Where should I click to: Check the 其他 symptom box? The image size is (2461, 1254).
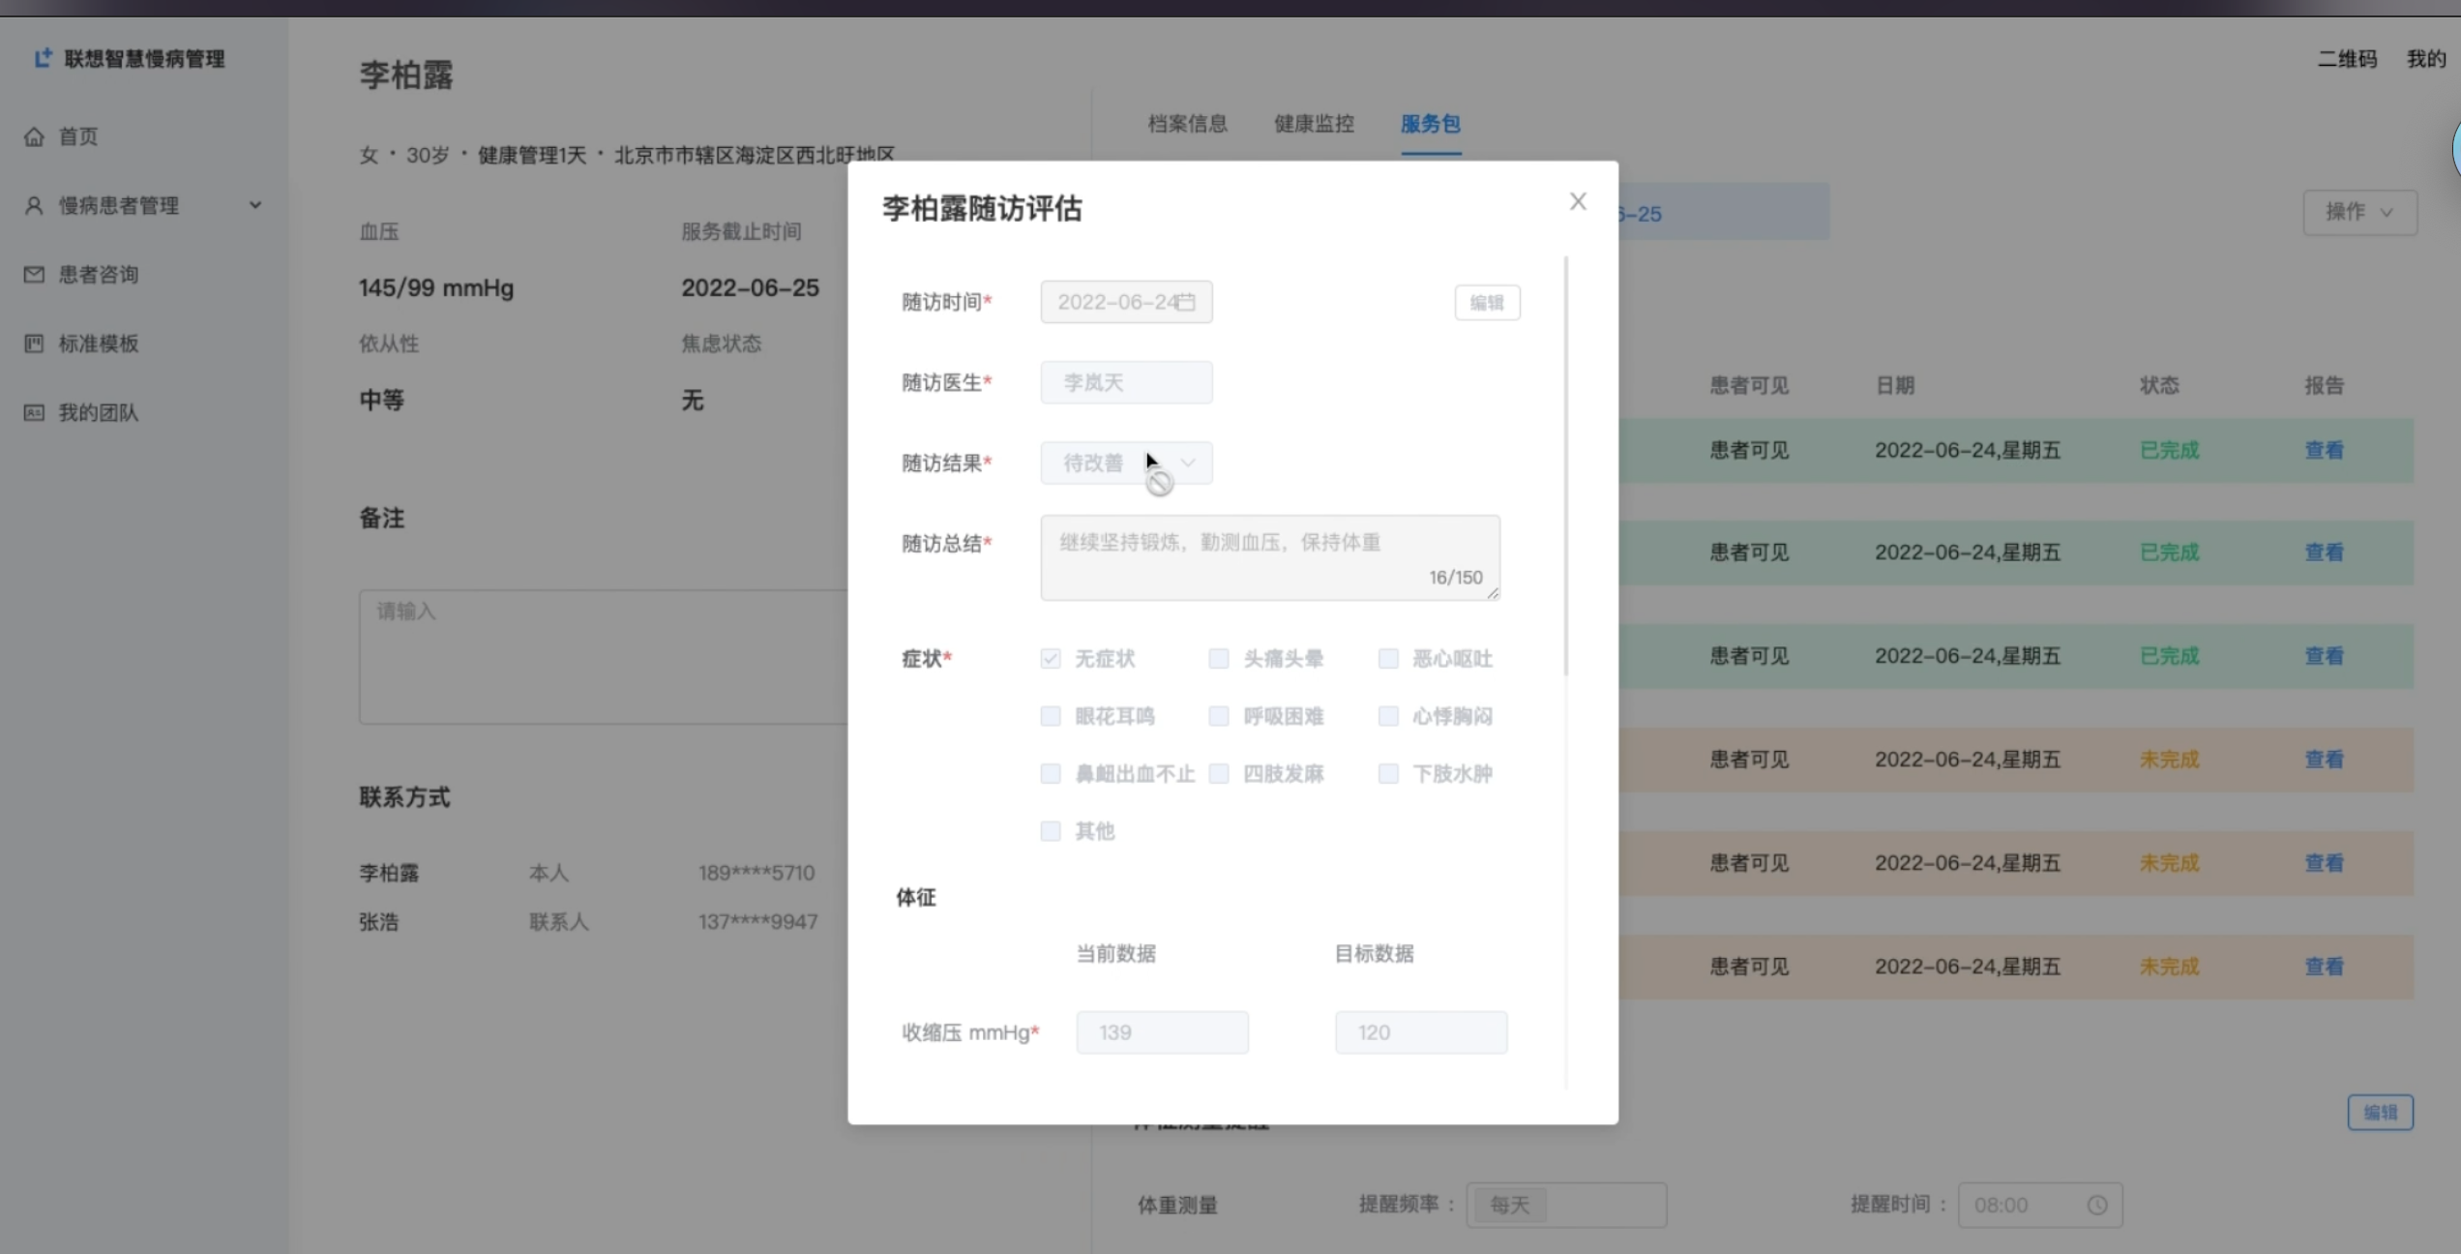coord(1051,831)
